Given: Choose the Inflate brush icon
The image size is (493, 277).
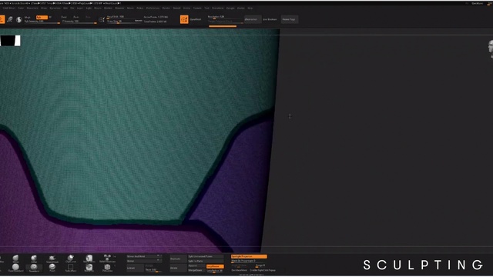Looking at the screenshot, I should pyautogui.click(x=34, y=259).
